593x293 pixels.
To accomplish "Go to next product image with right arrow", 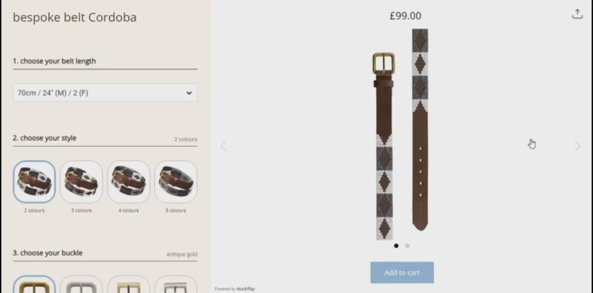I will (577, 146).
